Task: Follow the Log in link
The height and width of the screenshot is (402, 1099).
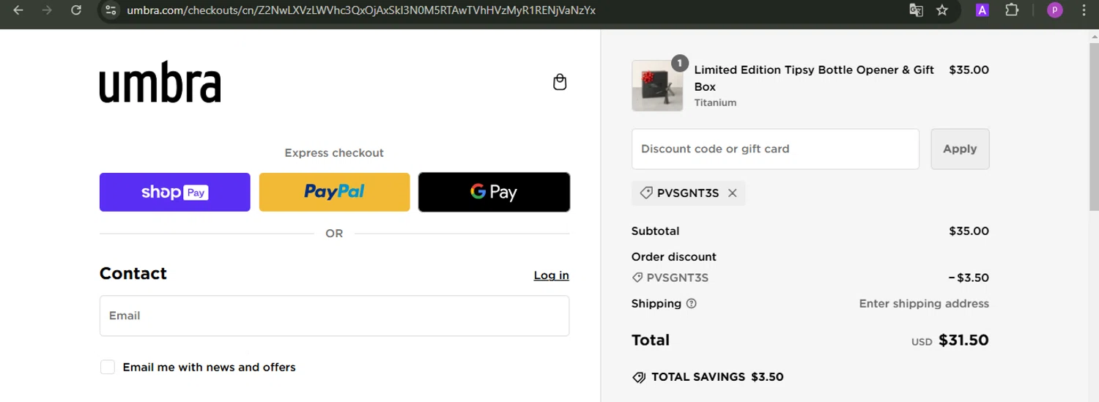Action: [551, 275]
